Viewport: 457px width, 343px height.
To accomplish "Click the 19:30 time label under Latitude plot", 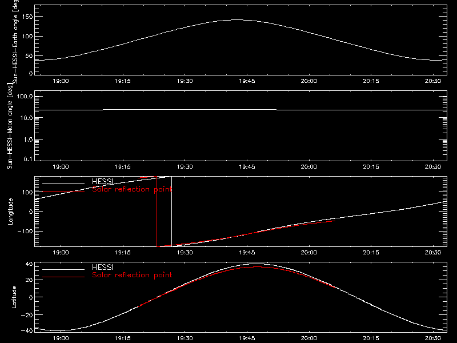I will [185, 338].
